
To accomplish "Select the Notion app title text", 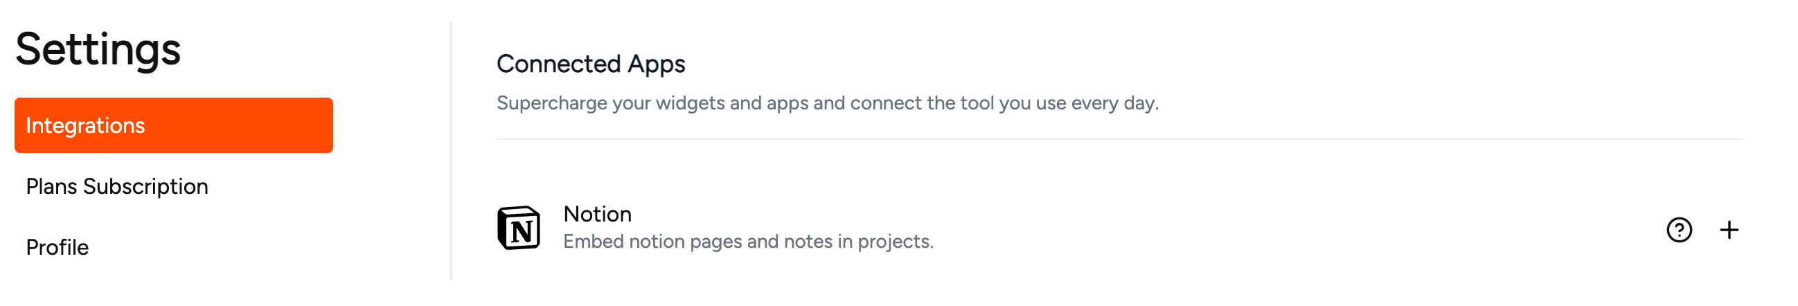I will tap(598, 214).
